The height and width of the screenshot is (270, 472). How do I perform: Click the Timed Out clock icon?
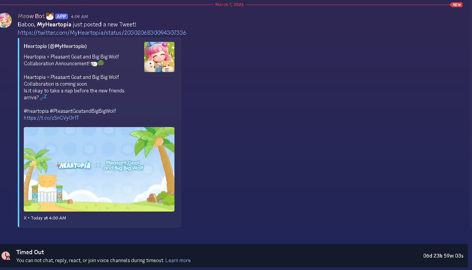[6, 256]
